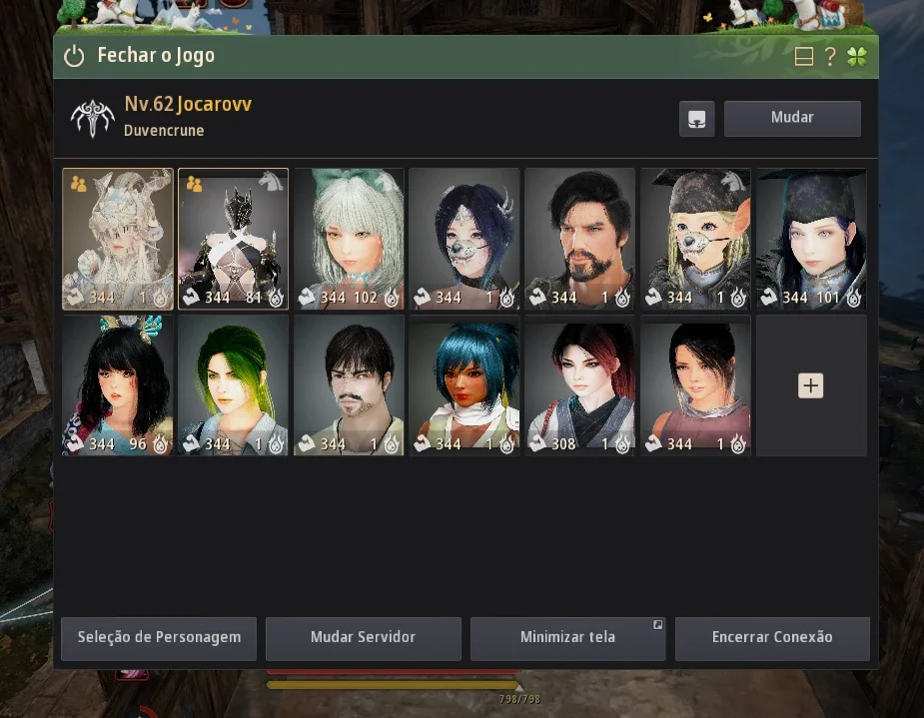Screen dimensions: 924x718
Task: Add a new character with plus slot
Action: (x=811, y=385)
